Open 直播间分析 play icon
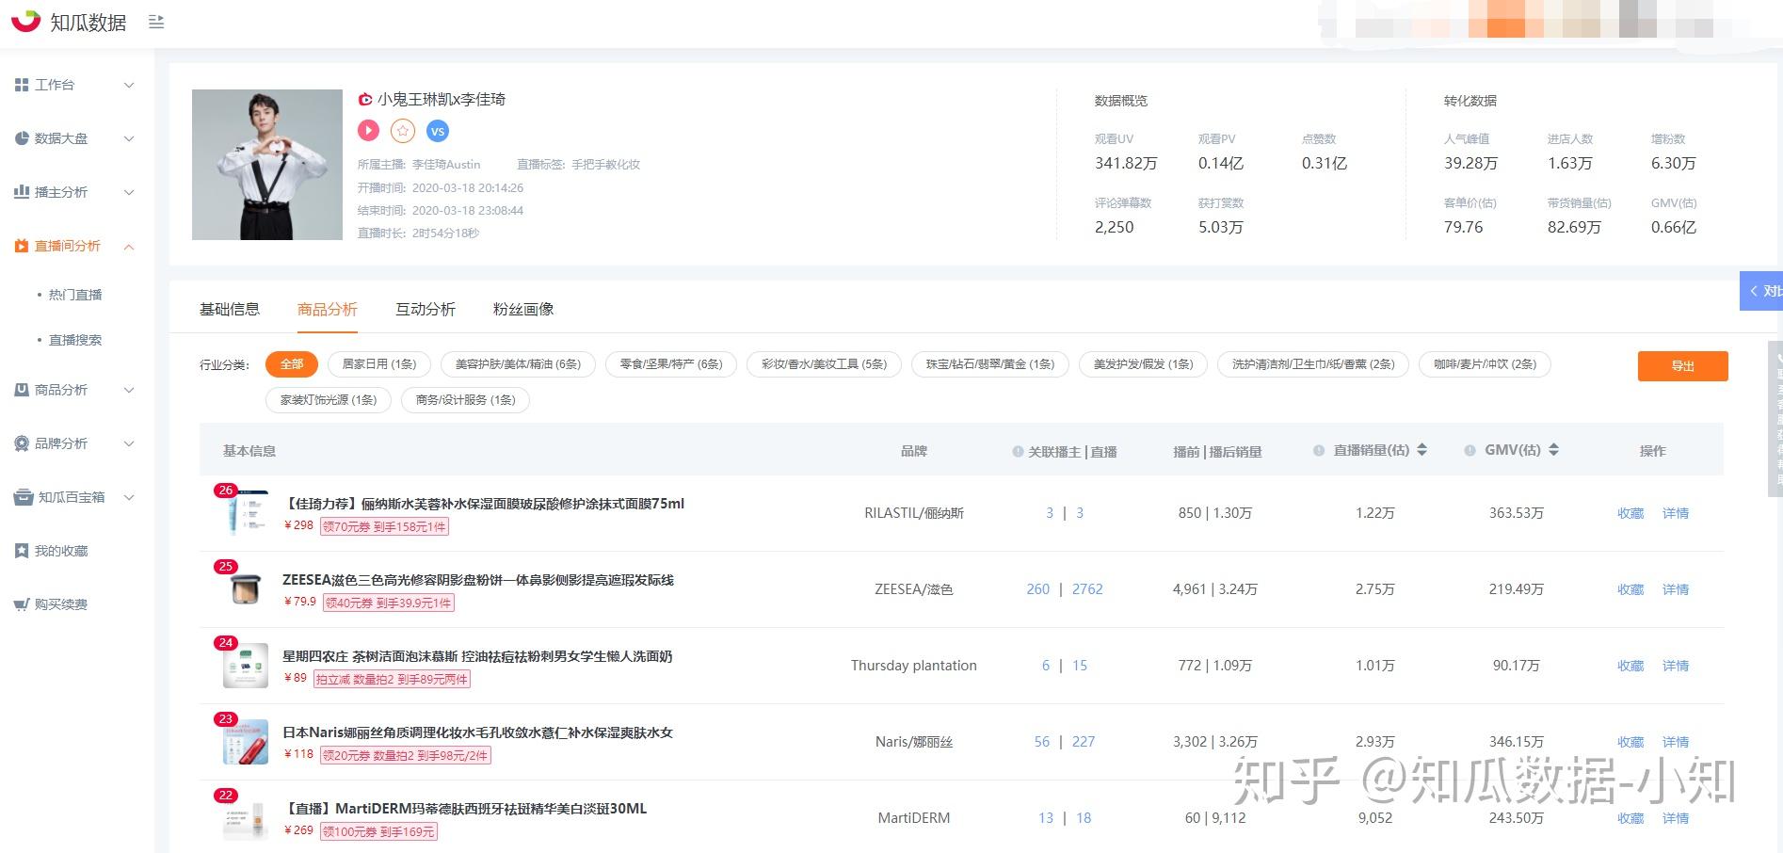Screen dimensions: 1783x853 pyautogui.click(x=22, y=246)
